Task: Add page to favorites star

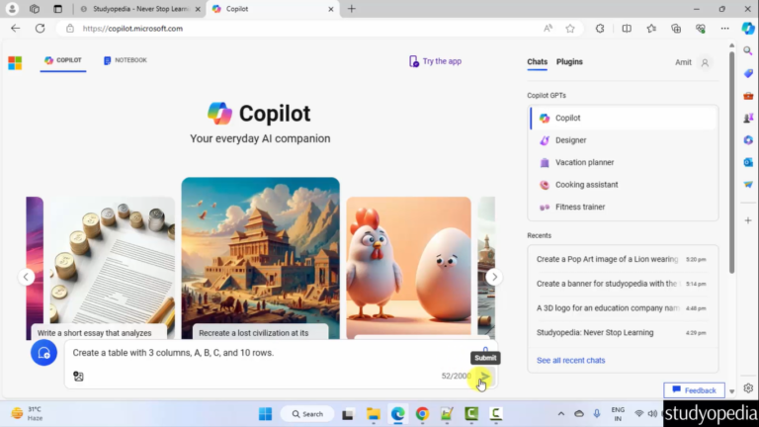Action: (570, 29)
